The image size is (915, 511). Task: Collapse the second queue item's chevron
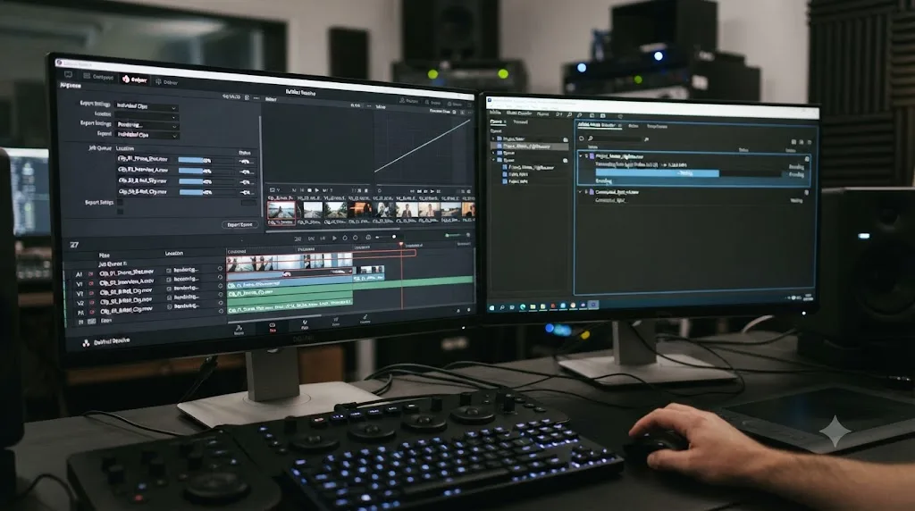580,191
